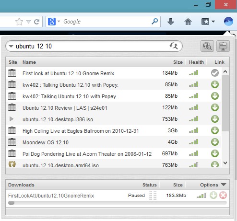Download Poi Dog Pondering Live at Acorn Theater
Viewport: 237px width, 221px height.
click(x=215, y=153)
